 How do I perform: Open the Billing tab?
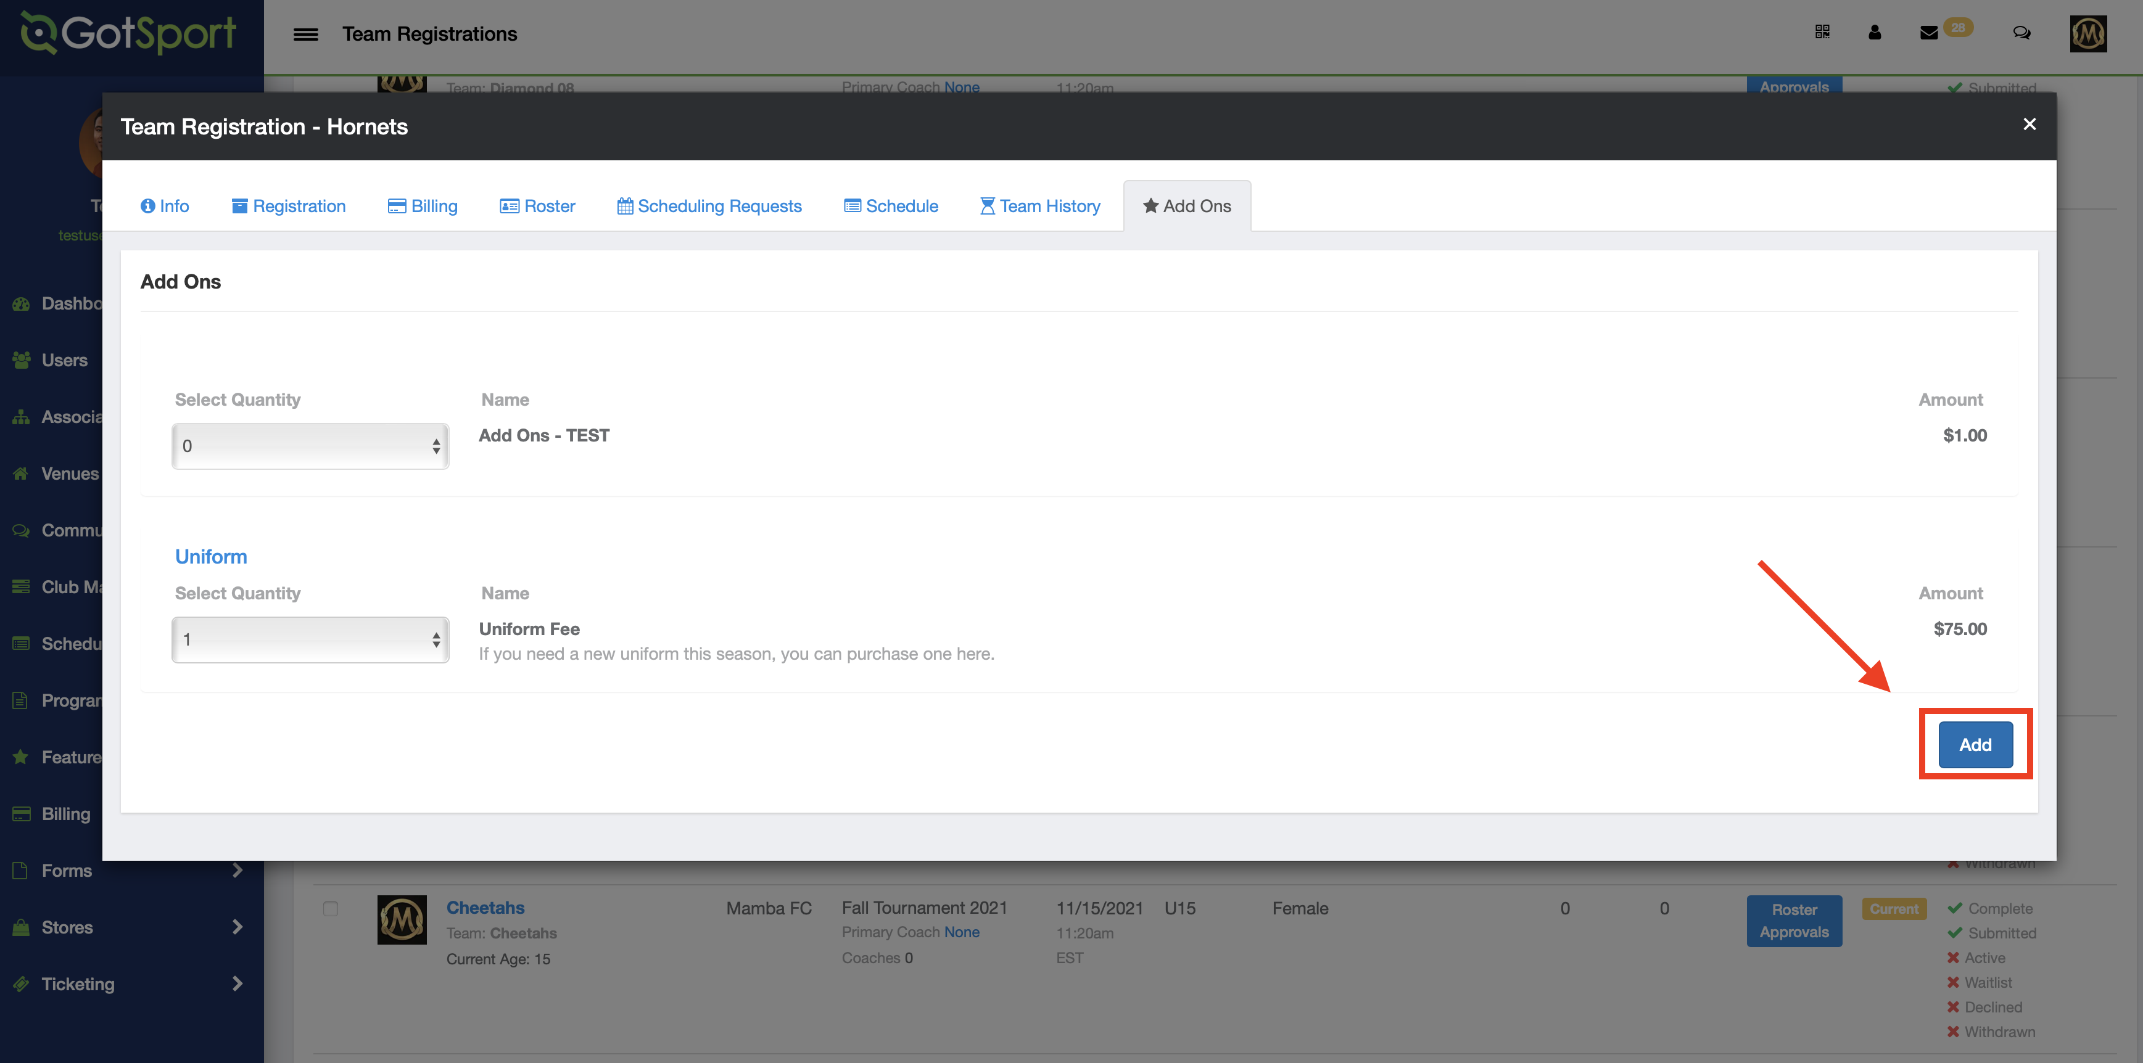[x=423, y=205]
